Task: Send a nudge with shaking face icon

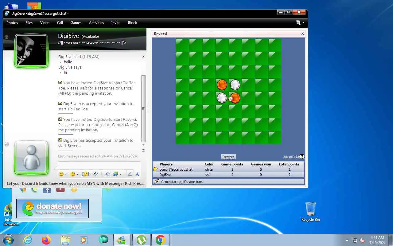Action: [x=85, y=174]
